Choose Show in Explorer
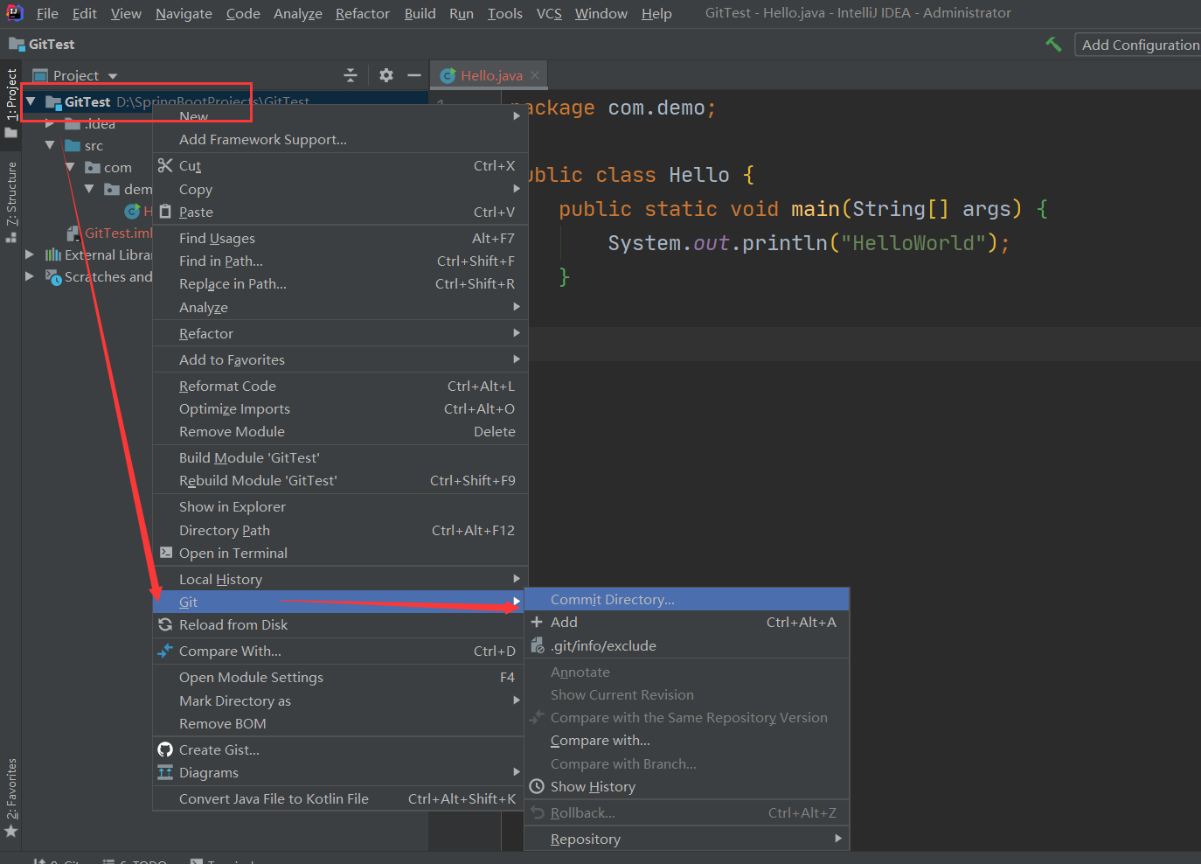 (x=341, y=506)
